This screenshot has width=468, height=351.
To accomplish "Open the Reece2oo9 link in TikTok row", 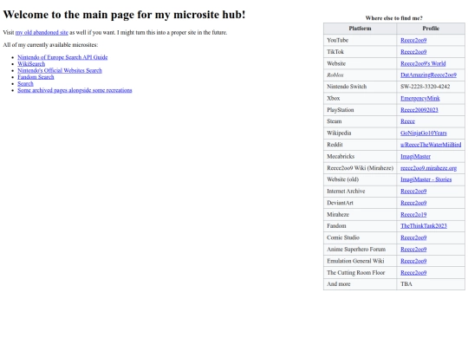I will pos(413,52).
